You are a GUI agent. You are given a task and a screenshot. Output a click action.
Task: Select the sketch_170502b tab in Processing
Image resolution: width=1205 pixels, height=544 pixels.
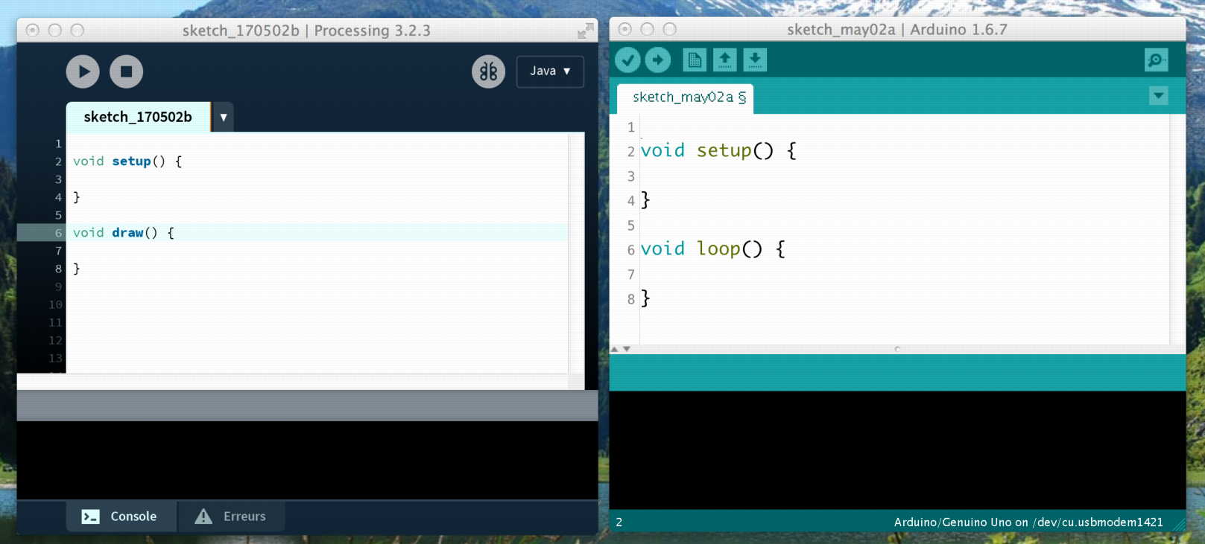pos(138,117)
